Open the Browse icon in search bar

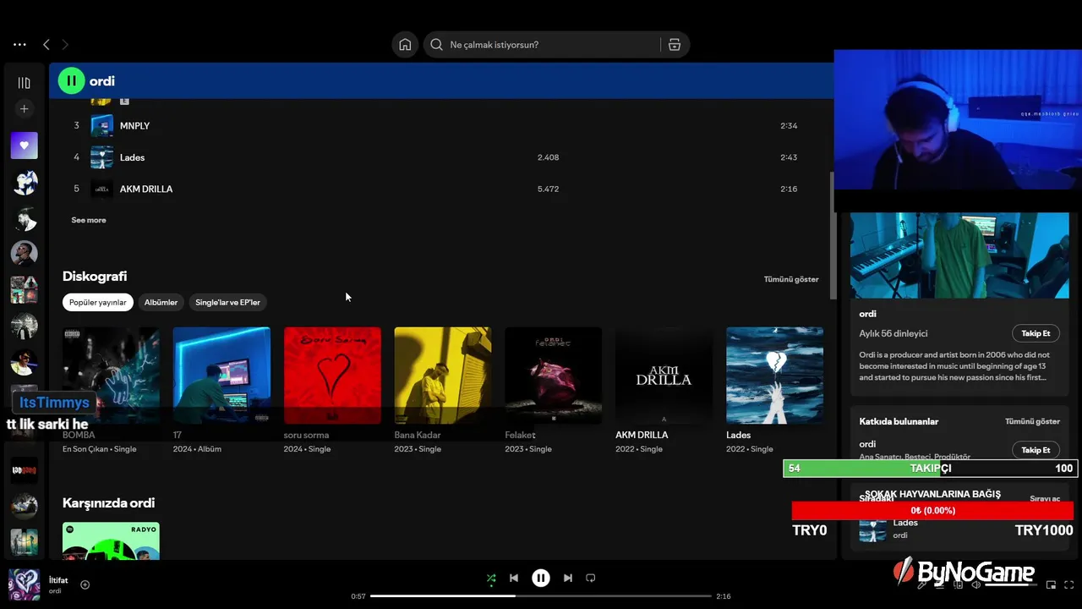click(x=675, y=45)
